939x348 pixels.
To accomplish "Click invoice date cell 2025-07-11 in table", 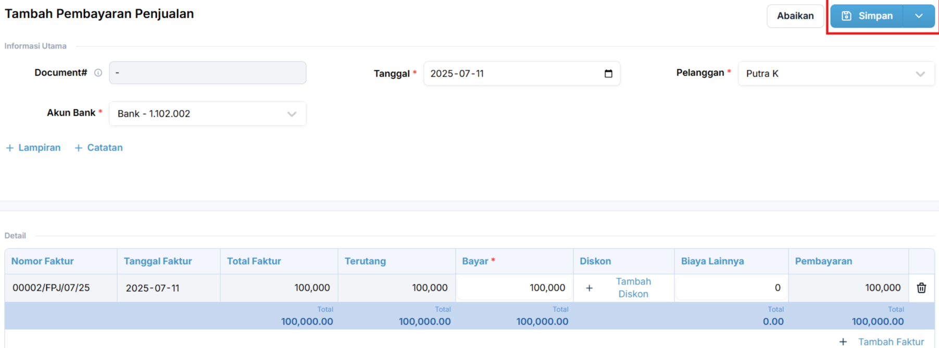I will click(x=169, y=288).
